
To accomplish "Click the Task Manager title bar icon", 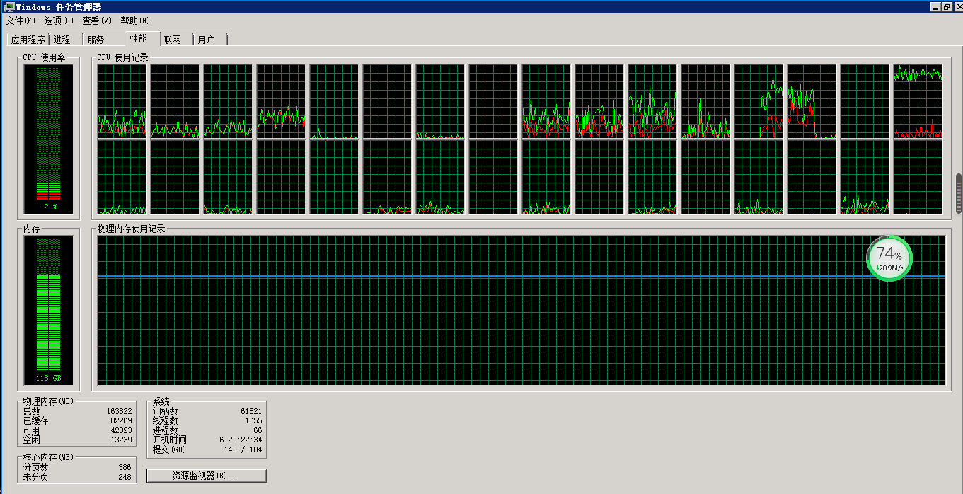I will [x=9, y=6].
